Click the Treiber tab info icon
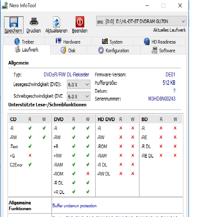Viewport: 217px width, 217px height. pyautogui.click(x=17, y=41)
